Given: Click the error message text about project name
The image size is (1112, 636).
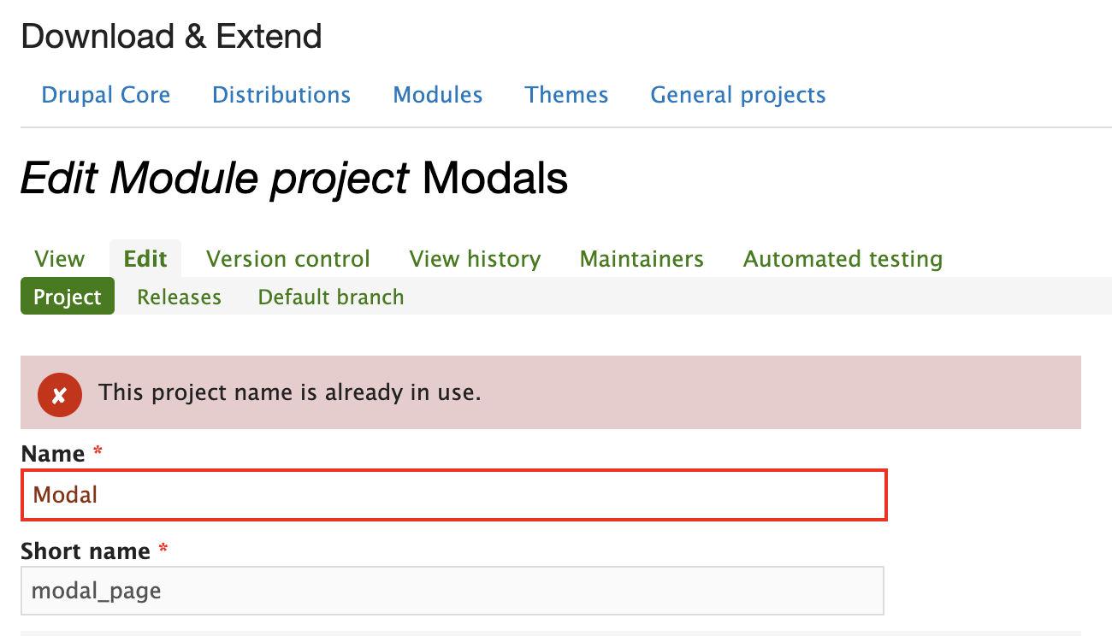Looking at the screenshot, I should pyautogui.click(x=290, y=392).
